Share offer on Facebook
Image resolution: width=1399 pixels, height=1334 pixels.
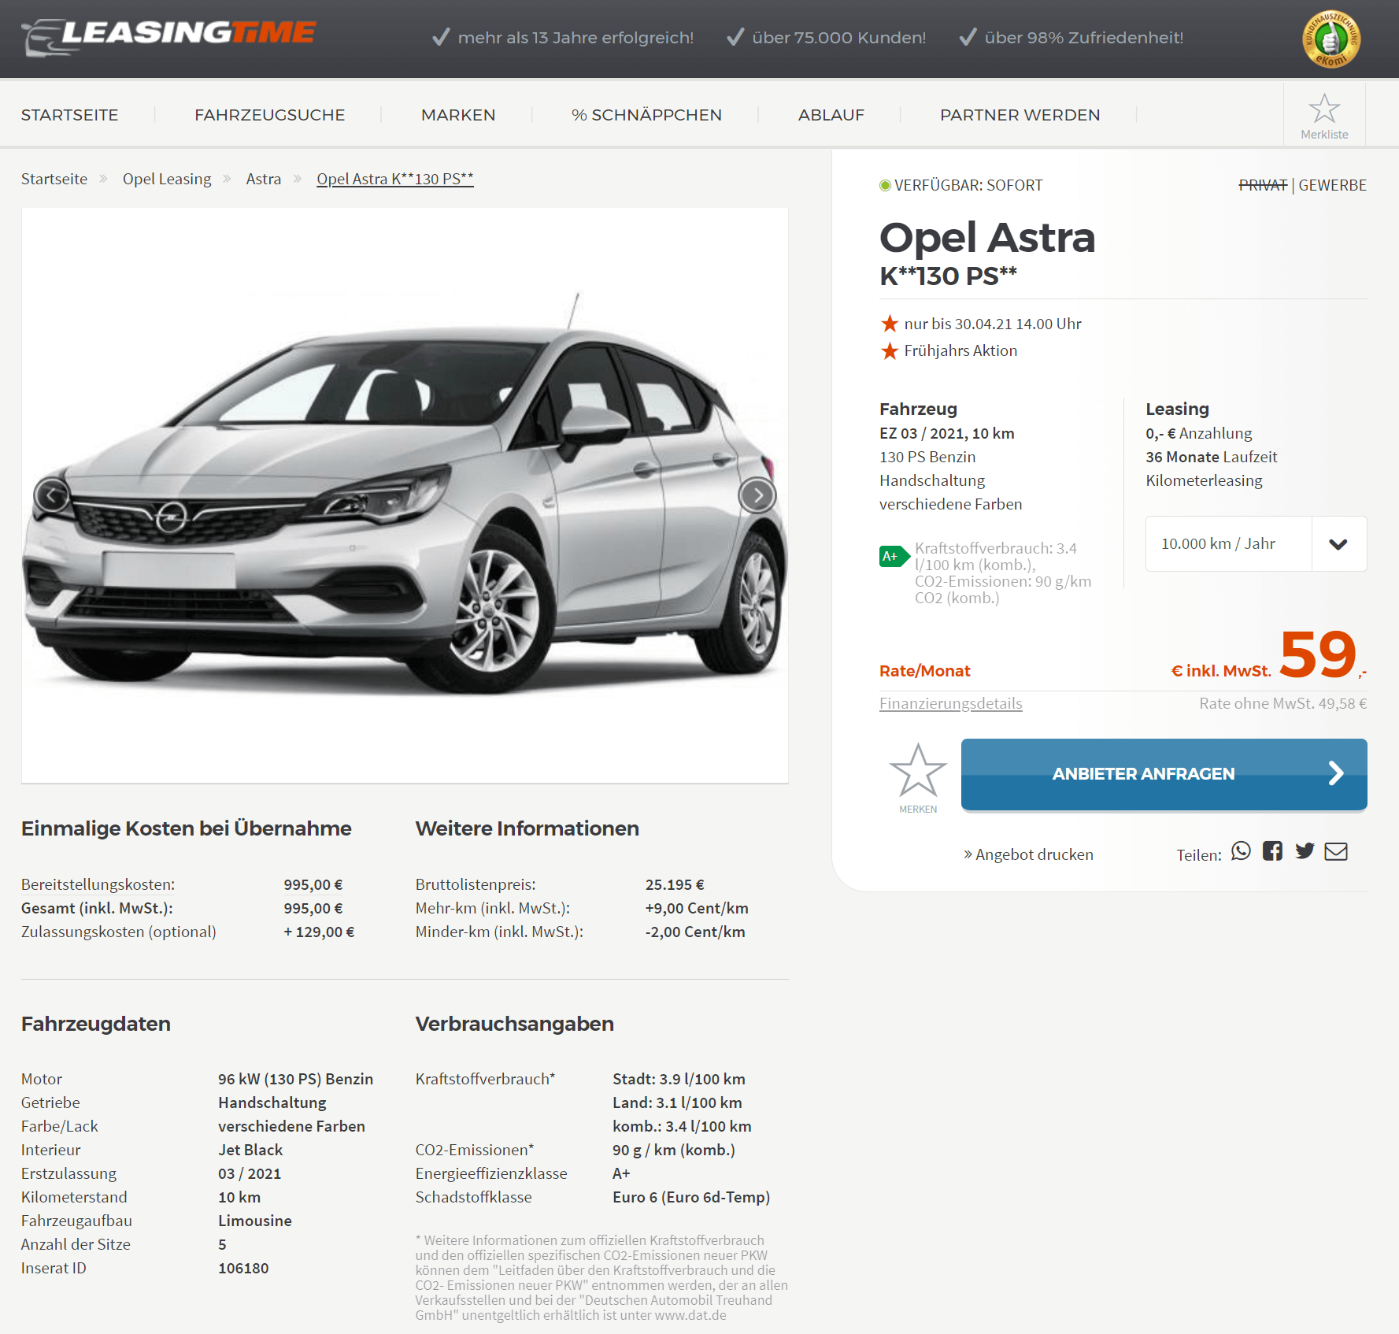tap(1273, 851)
